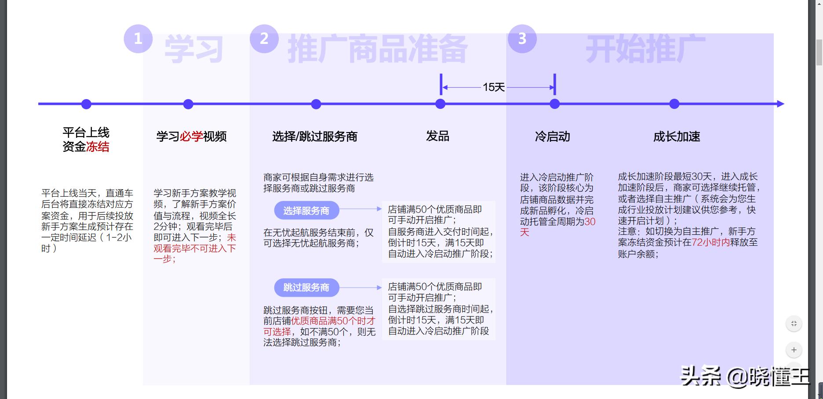The height and width of the screenshot is (399, 823).
Task: Click the 15天 interval marker on the timeline
Action: pyautogui.click(x=496, y=87)
